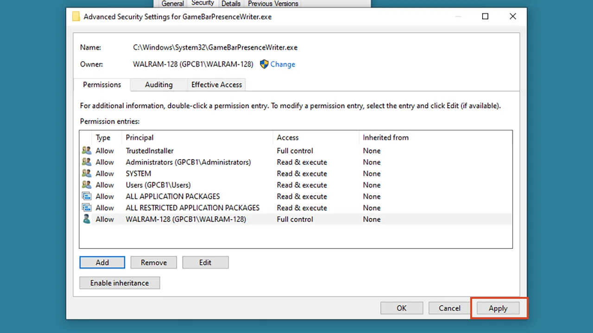593x333 pixels.
Task: Click the Edit button
Action: pos(205,263)
